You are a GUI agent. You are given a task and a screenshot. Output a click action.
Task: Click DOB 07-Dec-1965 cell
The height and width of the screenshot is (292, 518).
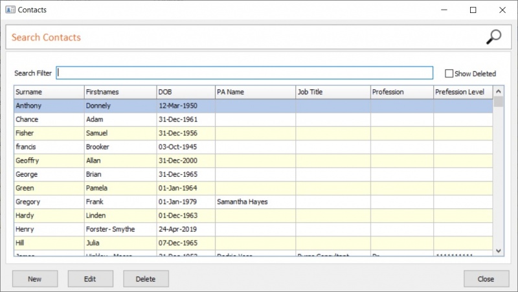[186, 243]
